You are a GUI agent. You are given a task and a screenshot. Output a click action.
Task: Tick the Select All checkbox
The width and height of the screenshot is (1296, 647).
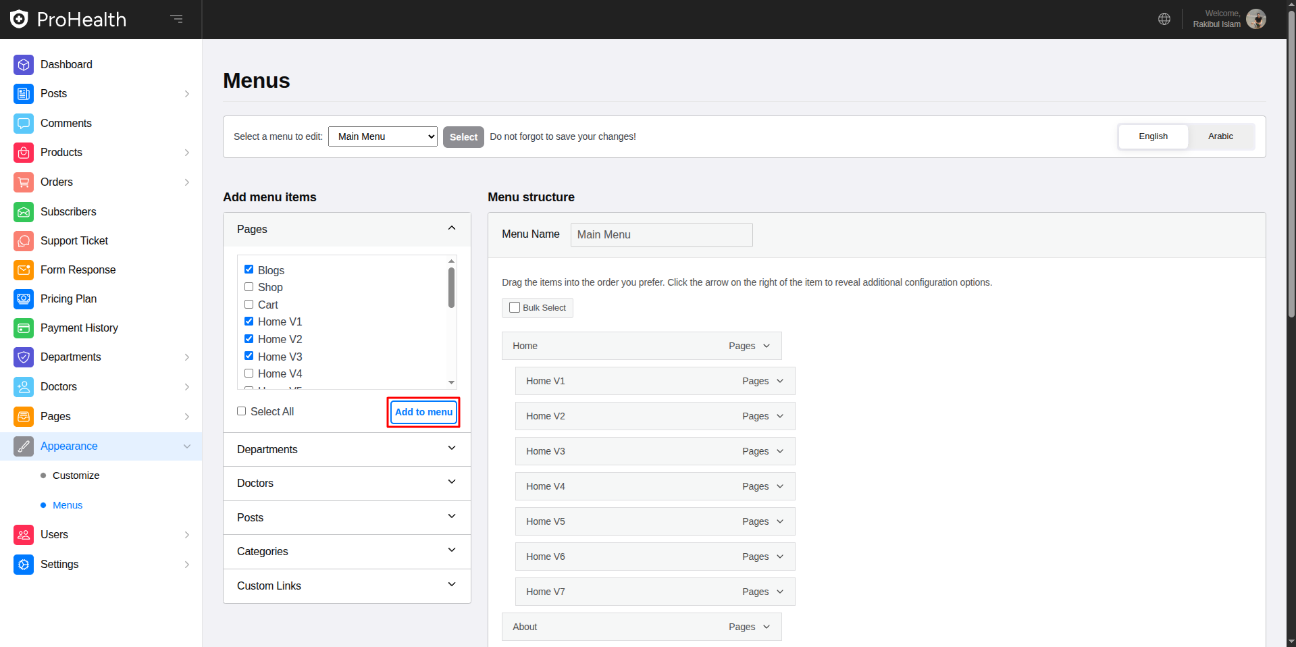(x=241, y=411)
